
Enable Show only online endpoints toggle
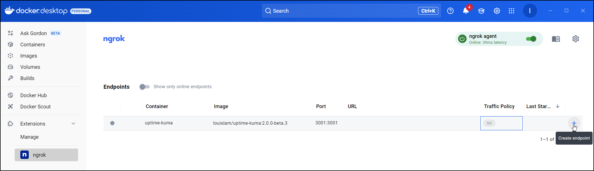(144, 87)
